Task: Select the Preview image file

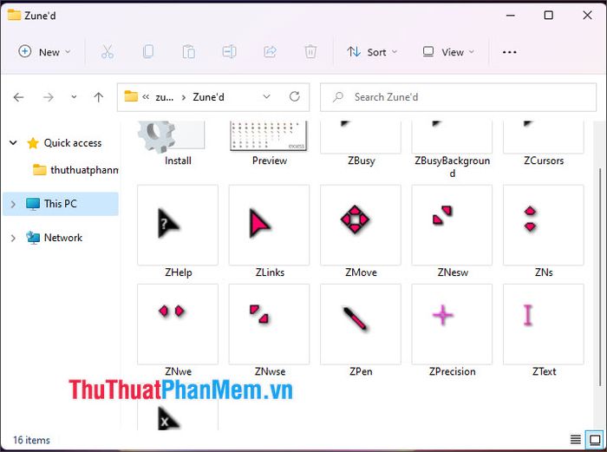Action: click(x=270, y=144)
